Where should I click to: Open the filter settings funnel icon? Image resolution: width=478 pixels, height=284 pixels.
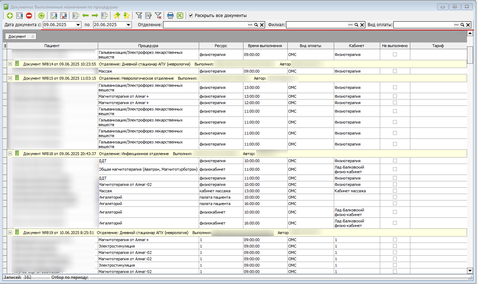tap(139, 16)
